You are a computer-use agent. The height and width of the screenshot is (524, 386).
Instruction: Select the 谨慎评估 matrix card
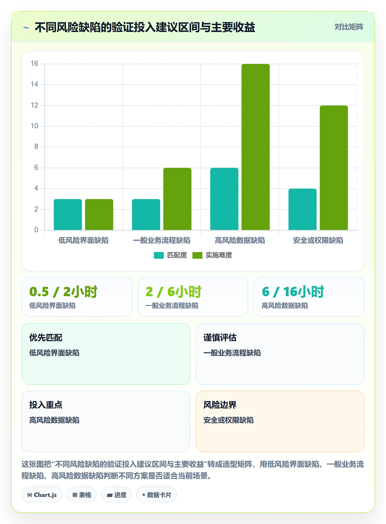[x=280, y=354]
